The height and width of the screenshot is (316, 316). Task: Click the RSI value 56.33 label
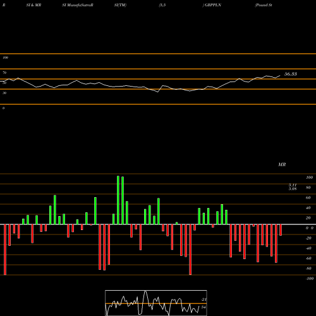[291, 74]
